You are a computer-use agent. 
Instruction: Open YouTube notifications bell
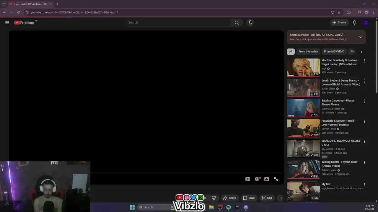pyautogui.click(x=355, y=23)
